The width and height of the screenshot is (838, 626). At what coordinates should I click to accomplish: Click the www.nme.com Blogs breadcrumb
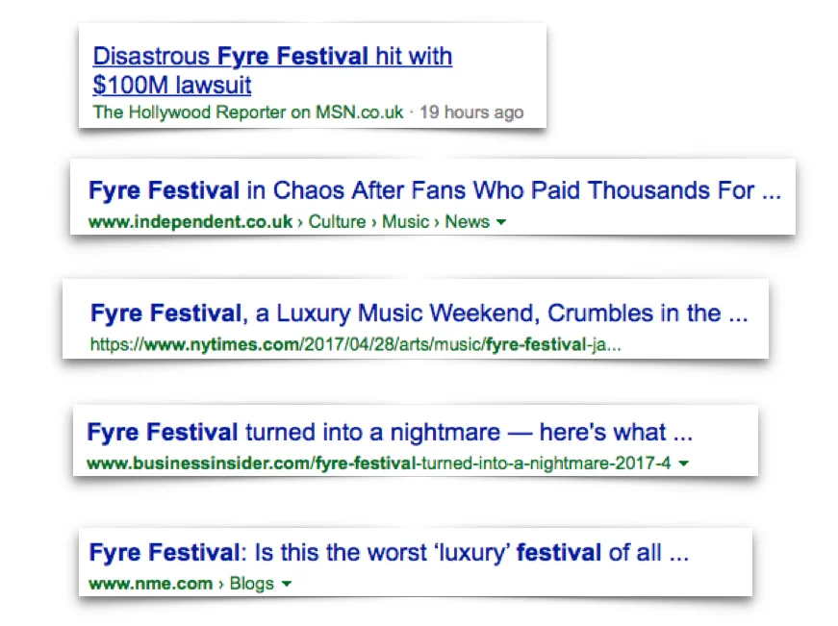(181, 584)
